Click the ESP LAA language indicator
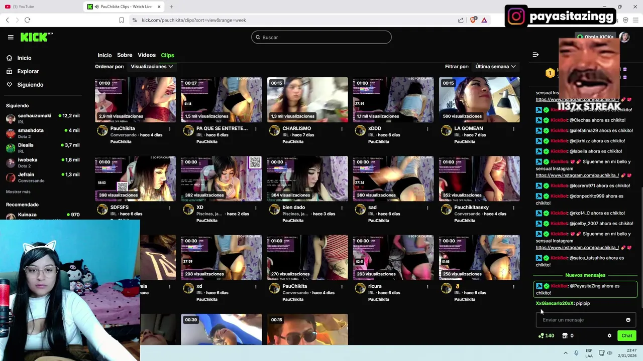The width and height of the screenshot is (643, 361). tap(589, 353)
